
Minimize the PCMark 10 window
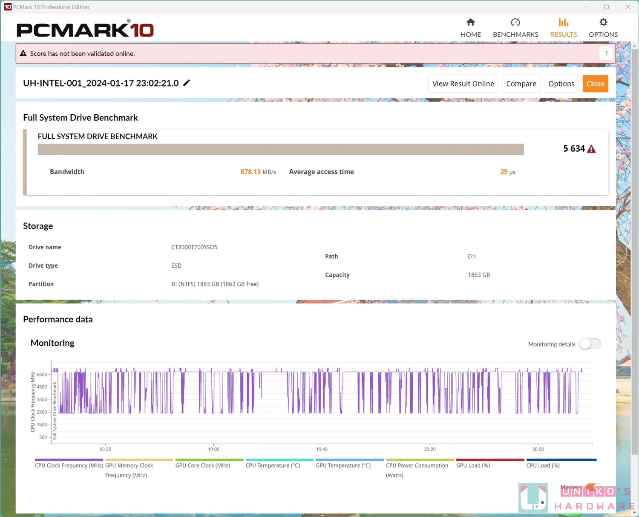click(585, 7)
